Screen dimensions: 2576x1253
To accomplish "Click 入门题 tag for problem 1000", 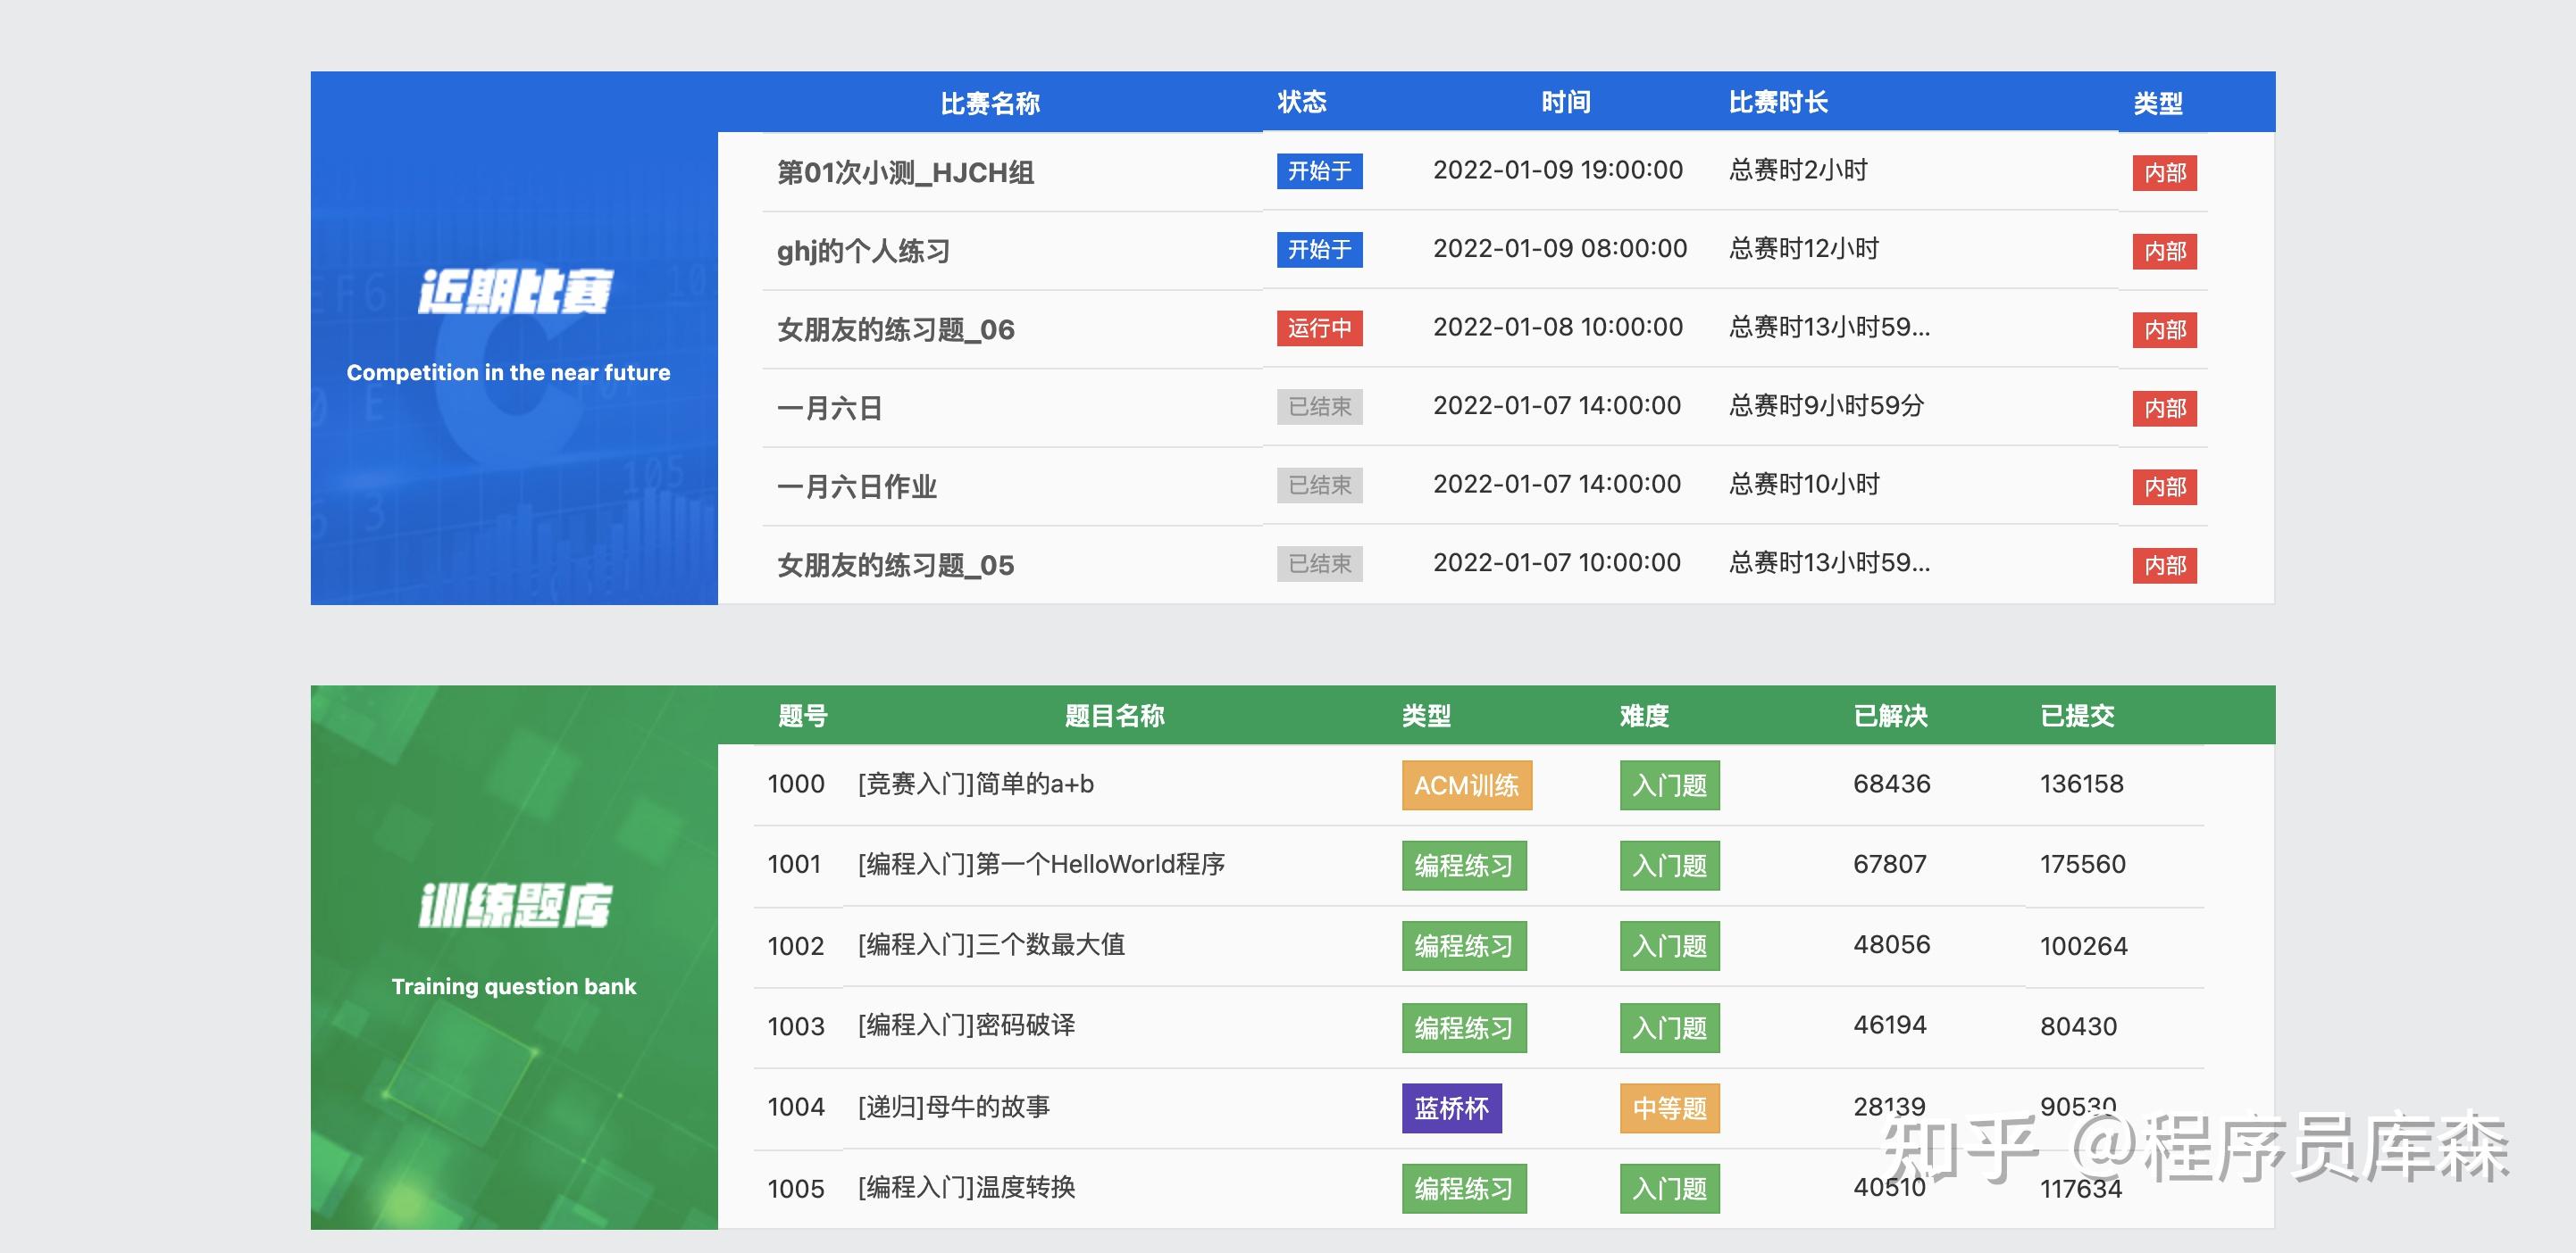I will point(1669,785).
